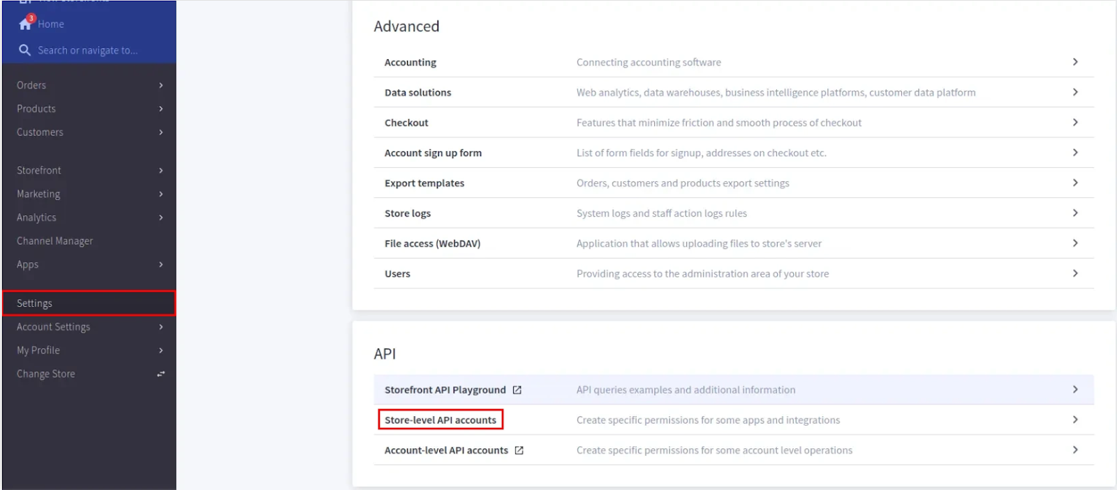Click external link icon beside Storefront API Playground
This screenshot has width=1117, height=490.
click(517, 390)
